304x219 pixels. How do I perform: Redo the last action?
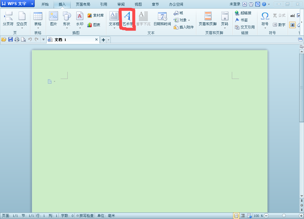coord(37,39)
